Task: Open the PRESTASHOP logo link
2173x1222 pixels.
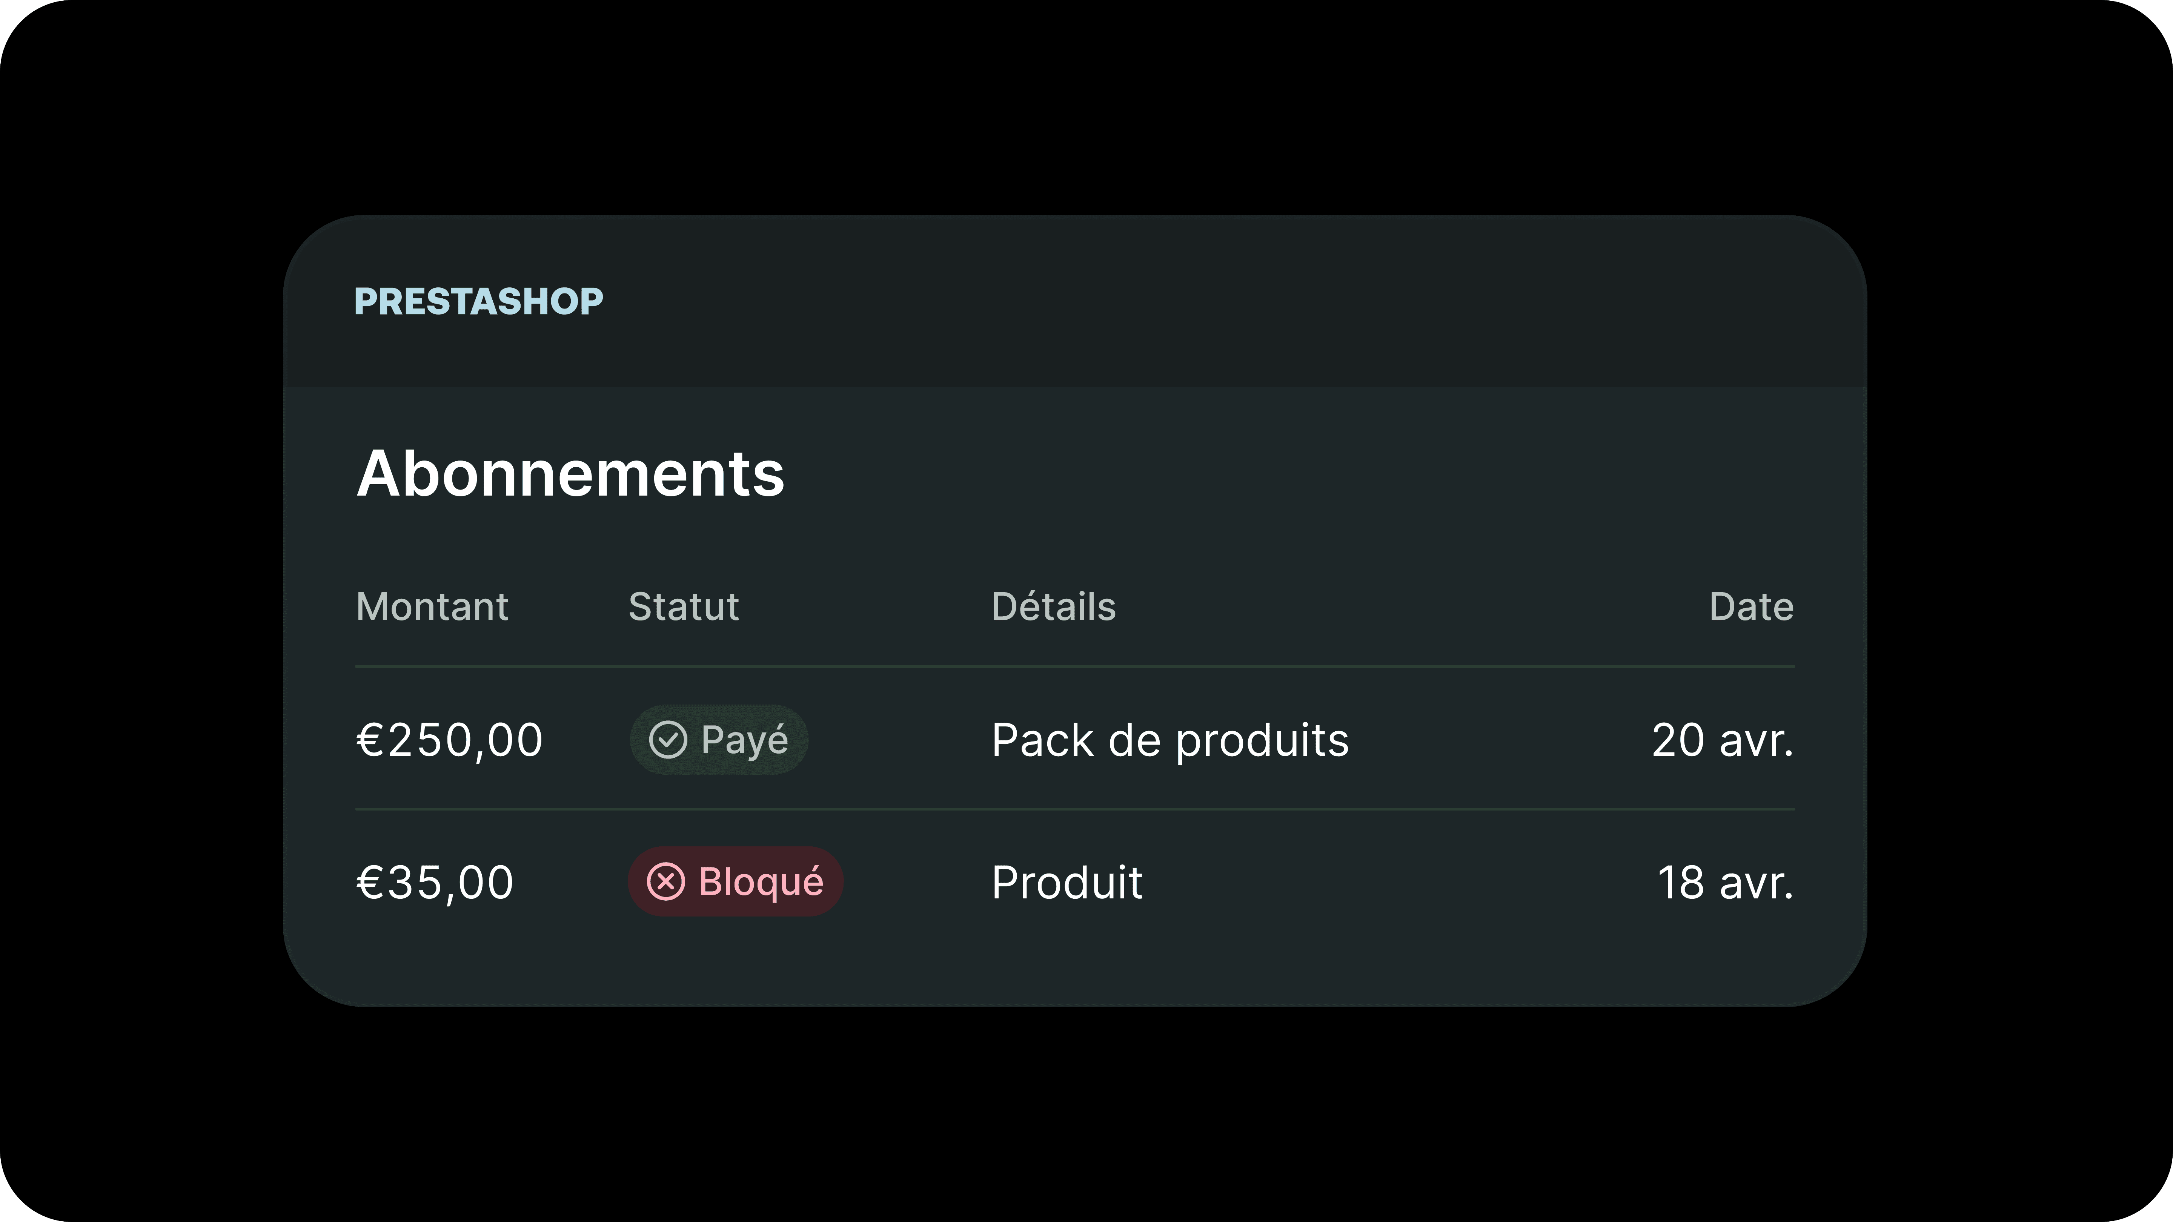Action: (x=478, y=302)
